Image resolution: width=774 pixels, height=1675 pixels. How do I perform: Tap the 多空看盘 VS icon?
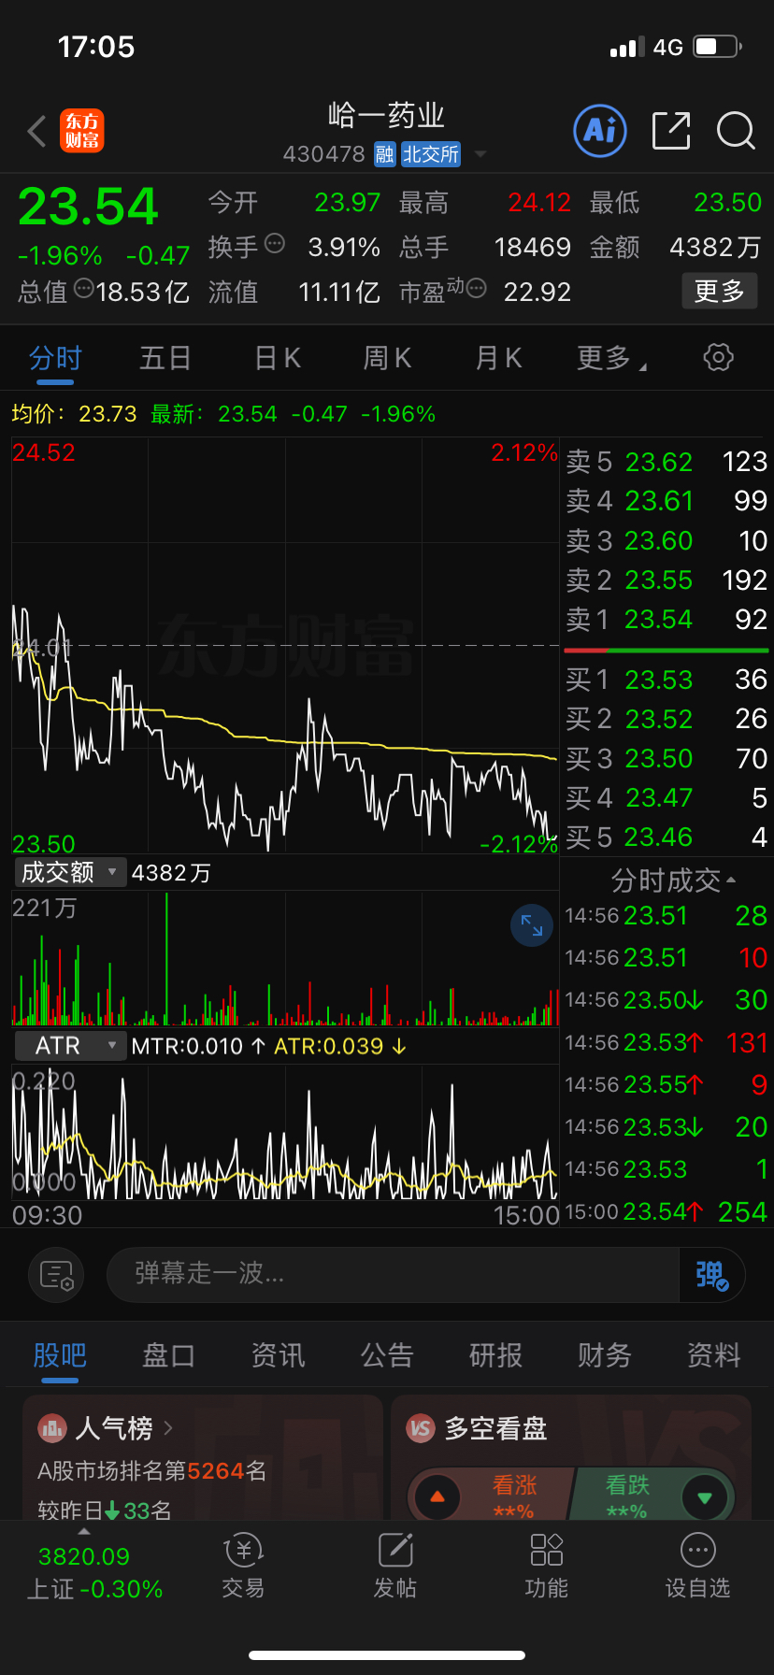[x=421, y=1428]
